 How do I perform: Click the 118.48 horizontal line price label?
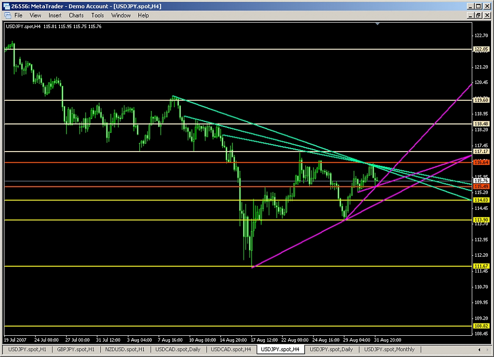click(x=481, y=124)
